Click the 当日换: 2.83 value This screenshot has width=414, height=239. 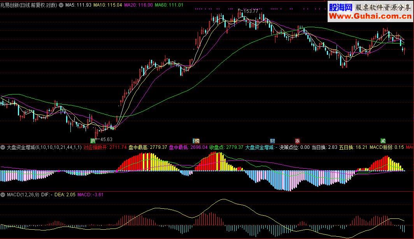click(x=324, y=147)
